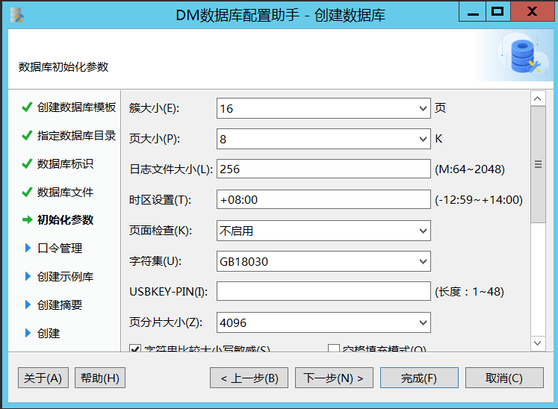Click the 完成(F) button

click(x=419, y=378)
